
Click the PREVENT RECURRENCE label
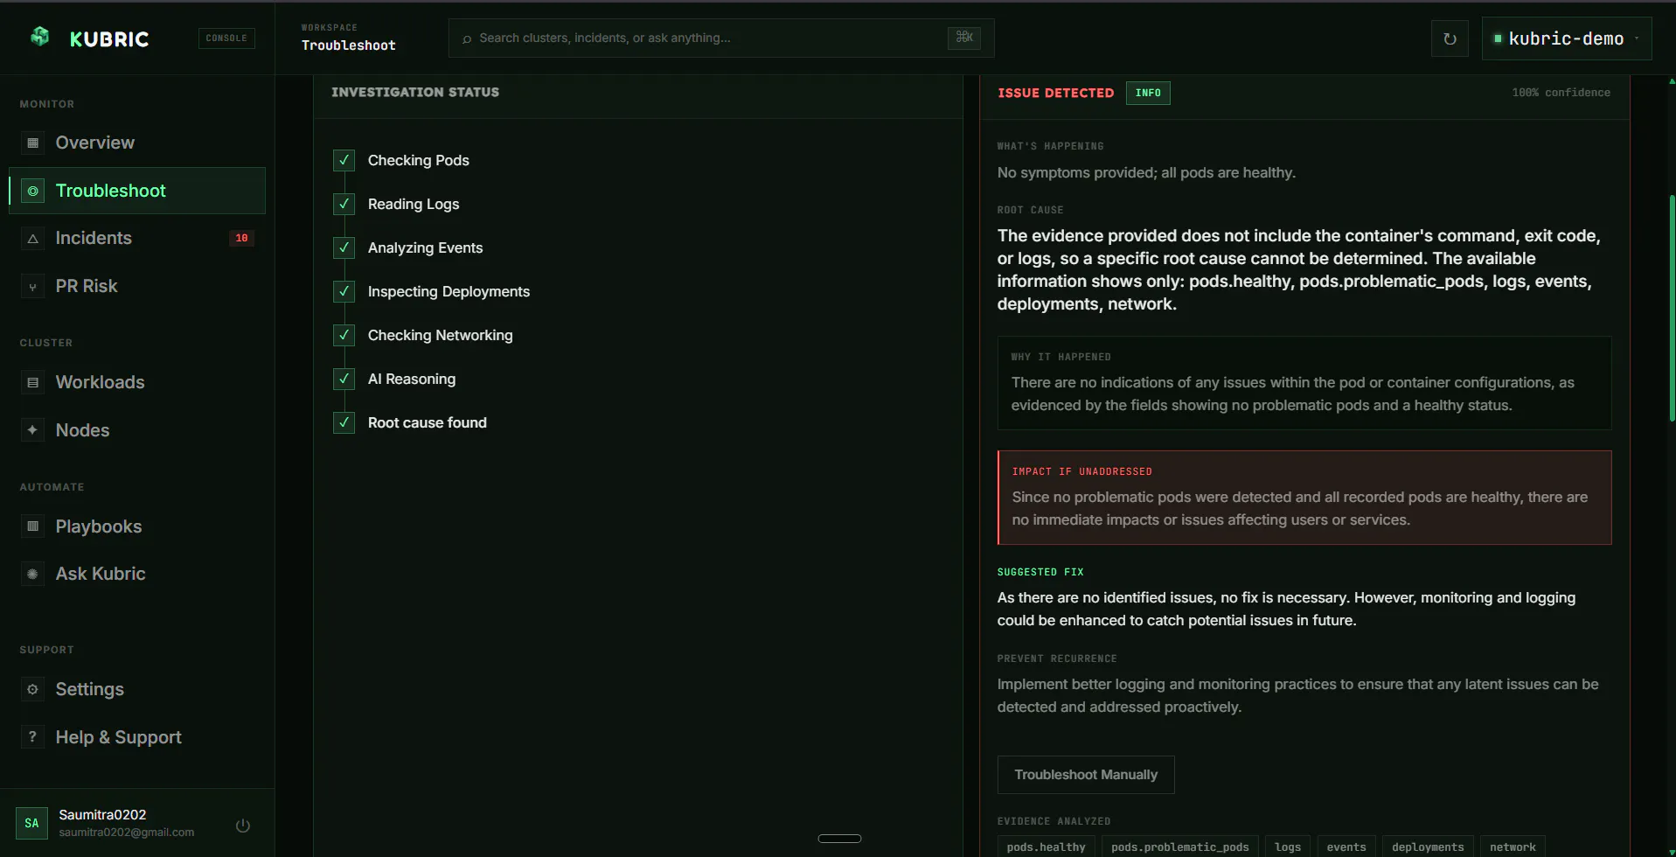pyautogui.click(x=1057, y=658)
